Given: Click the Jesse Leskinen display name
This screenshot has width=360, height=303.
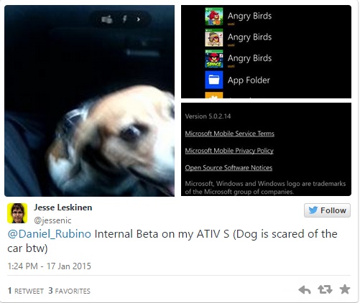Looking at the screenshot, I should pos(63,208).
